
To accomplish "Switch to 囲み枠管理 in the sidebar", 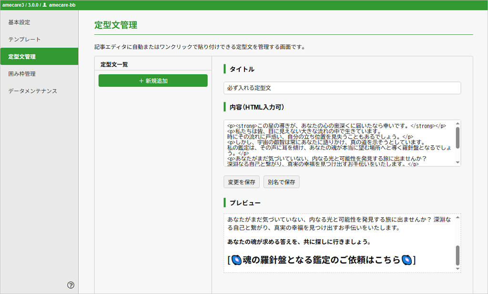I will pyautogui.click(x=22, y=74).
